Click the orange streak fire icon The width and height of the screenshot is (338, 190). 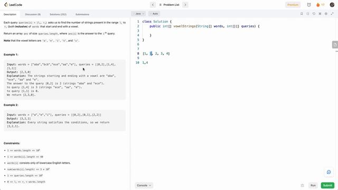tap(318, 5)
